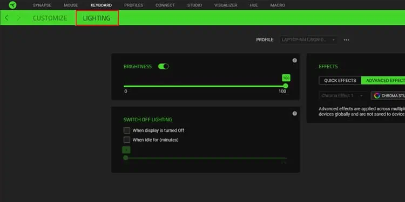Toggle the Brightness switch off

[x=164, y=66]
